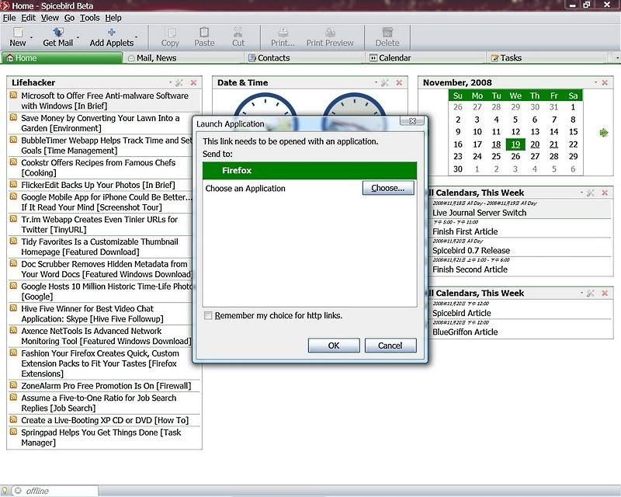Open the File menu
621x497 pixels.
pyautogui.click(x=9, y=18)
